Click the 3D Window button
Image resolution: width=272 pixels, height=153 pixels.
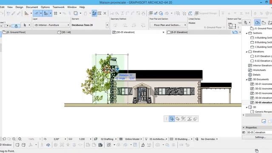pyautogui.click(x=6, y=145)
